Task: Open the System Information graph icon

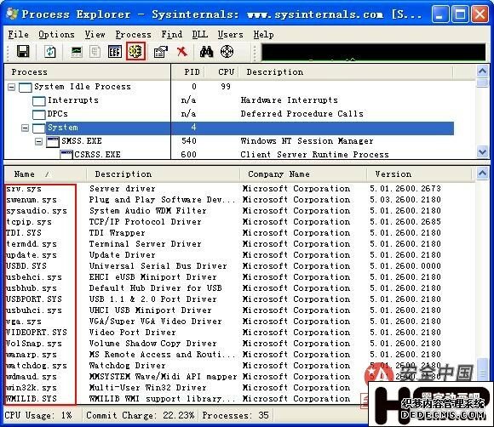Action: (x=77, y=52)
